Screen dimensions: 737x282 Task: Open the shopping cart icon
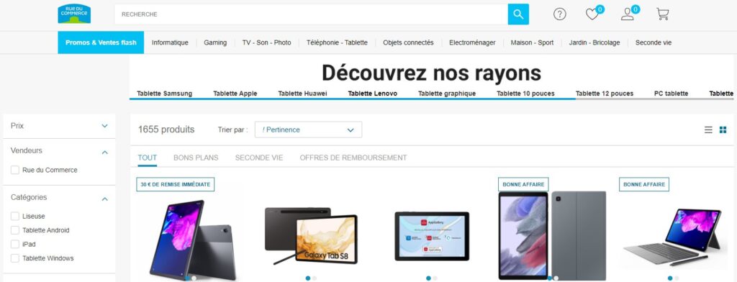point(662,14)
